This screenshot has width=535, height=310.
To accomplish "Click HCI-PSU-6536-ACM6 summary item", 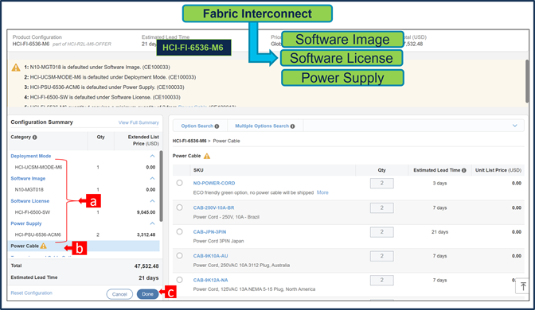I will click(x=38, y=234).
